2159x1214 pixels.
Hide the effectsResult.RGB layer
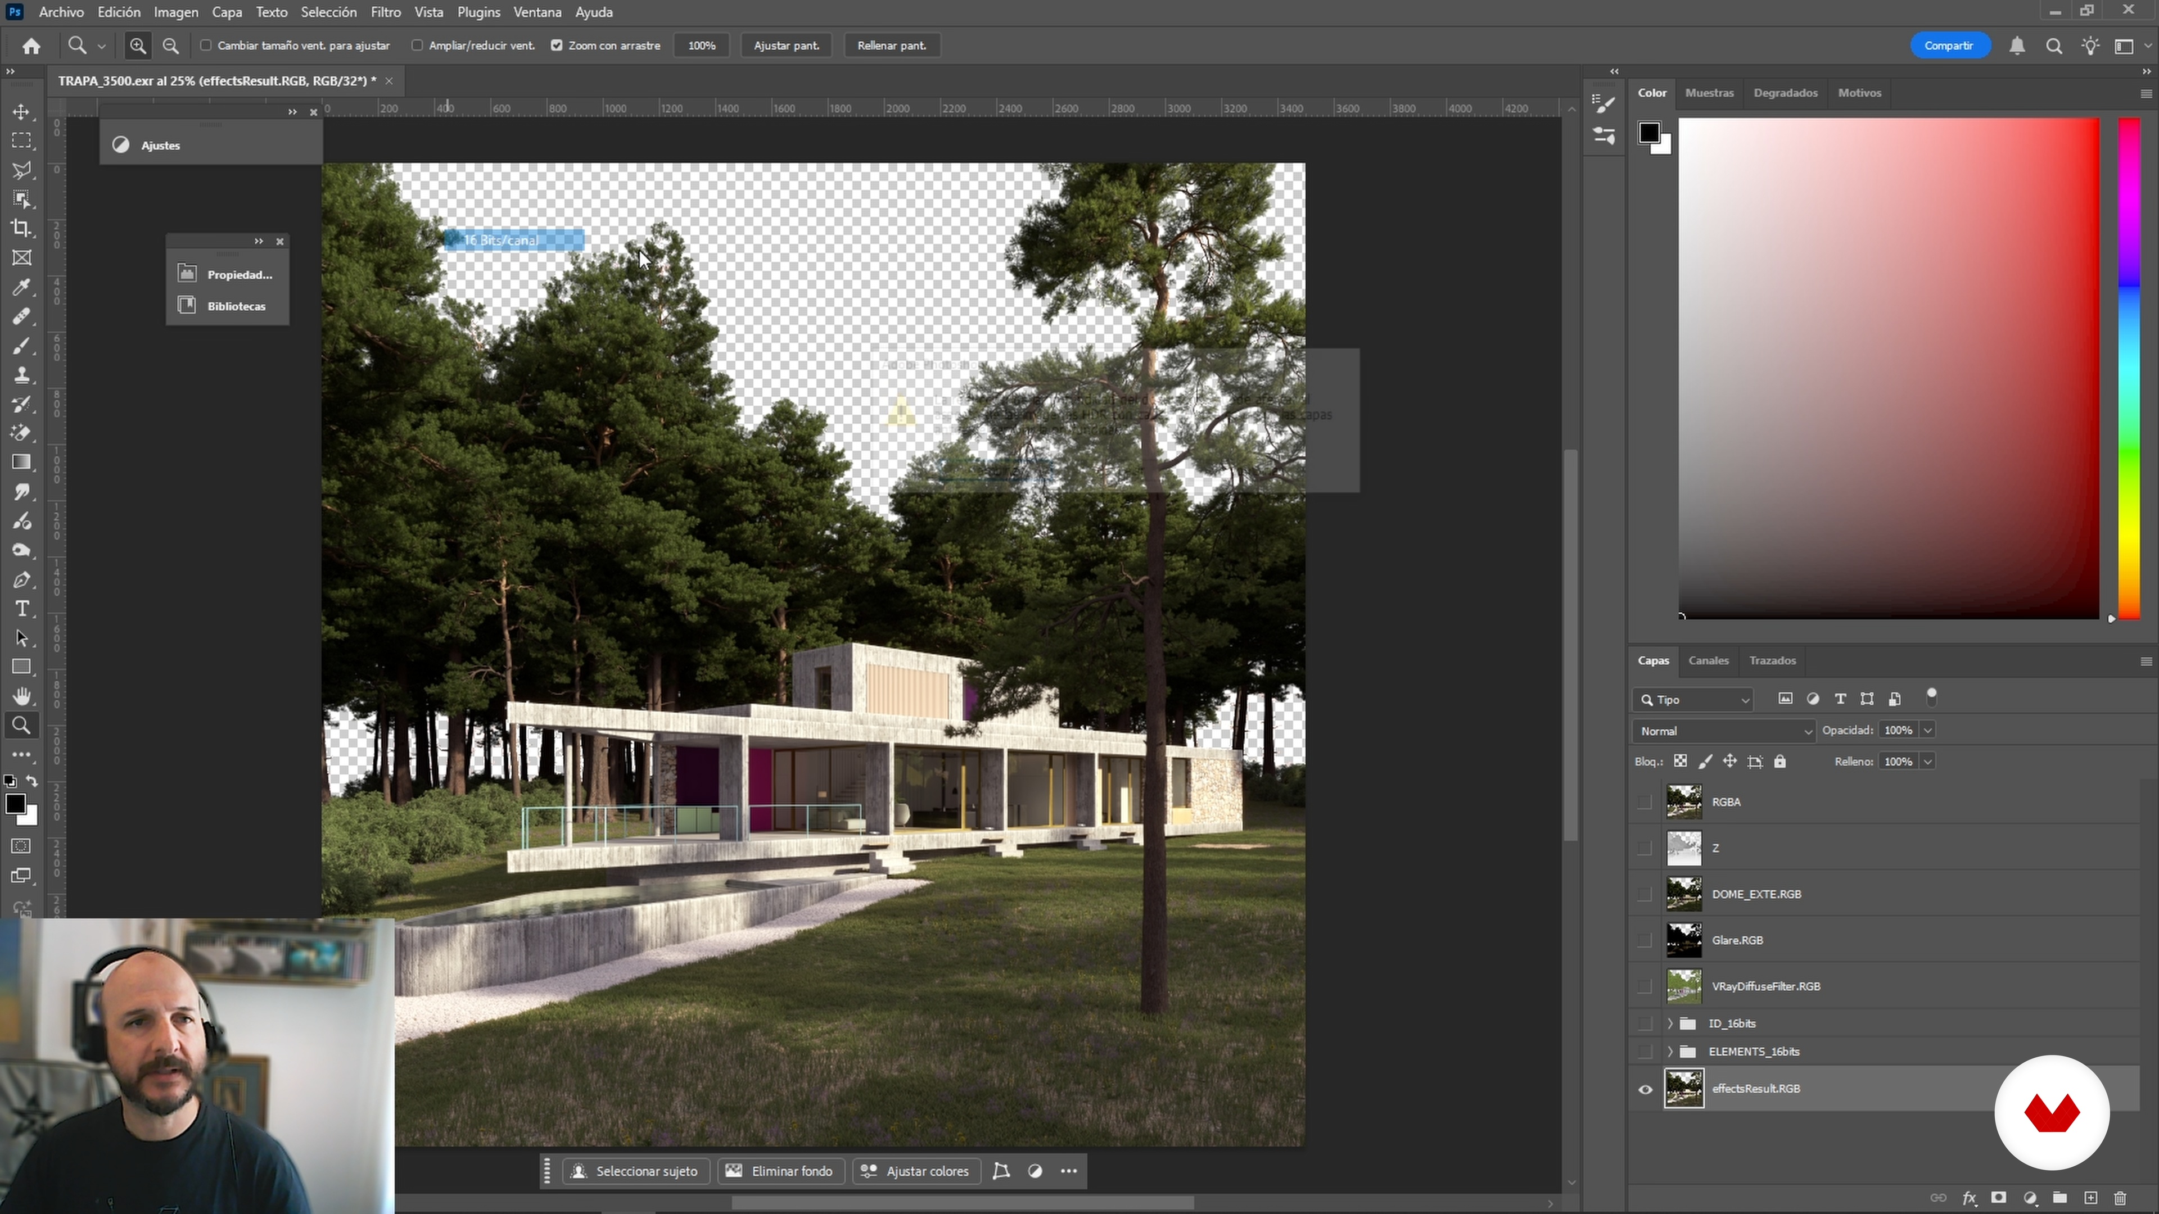click(1645, 1089)
